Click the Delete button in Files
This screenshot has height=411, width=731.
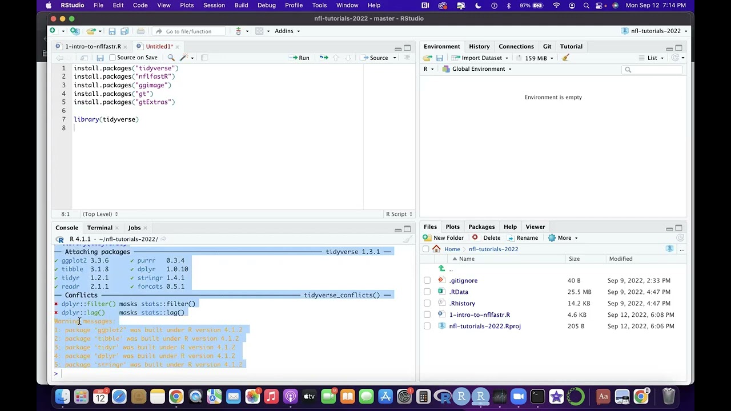point(486,238)
